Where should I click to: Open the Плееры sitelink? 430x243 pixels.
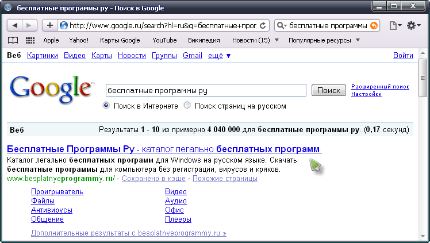pos(178,219)
